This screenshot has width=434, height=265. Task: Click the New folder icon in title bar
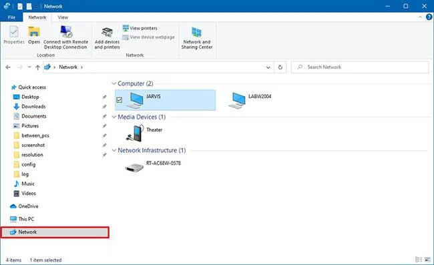click(x=29, y=6)
